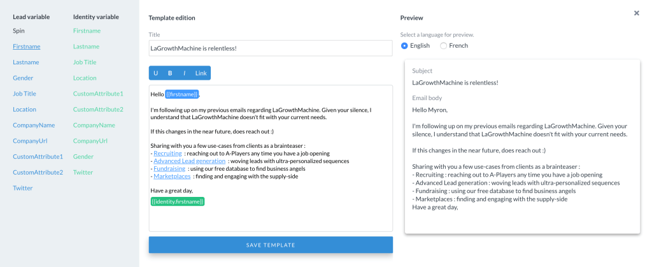Click the {{firstname}} tag in editor
Viewport: 652px width, 267px height.
point(181,94)
